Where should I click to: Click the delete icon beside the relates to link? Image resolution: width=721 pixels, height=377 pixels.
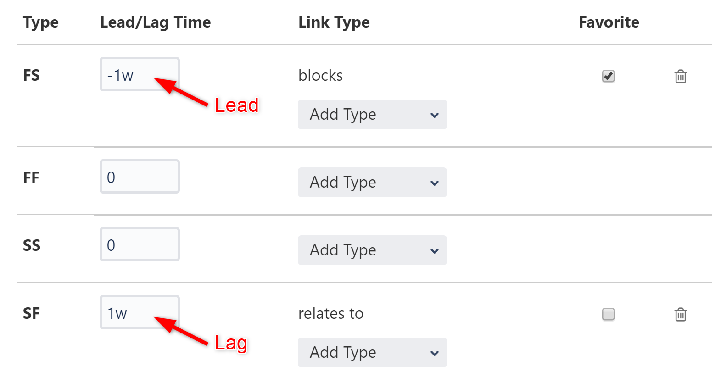(x=681, y=315)
